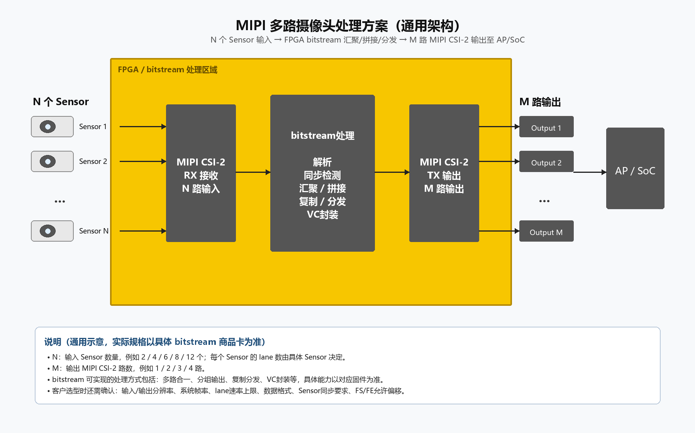Screen dimensions: 695x433
Task: Click the 'Sensor N' label text
Action: point(94,231)
